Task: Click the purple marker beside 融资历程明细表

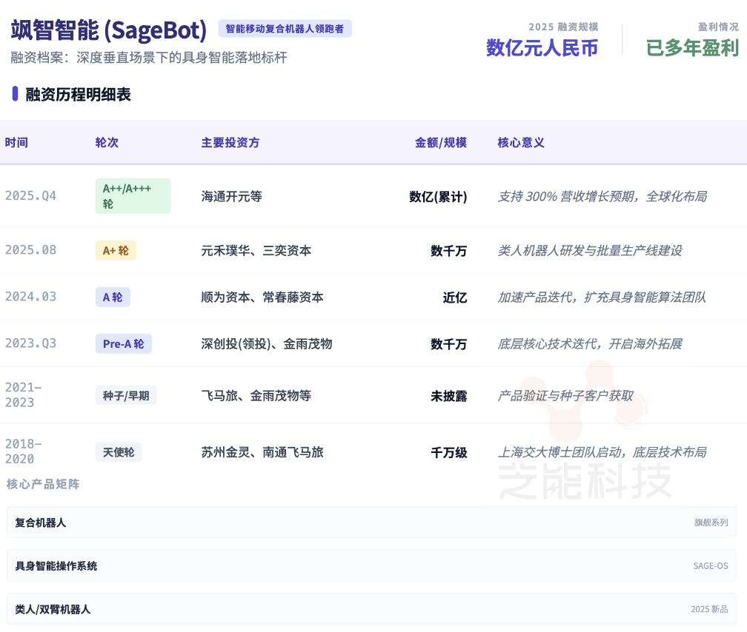Action: point(15,94)
